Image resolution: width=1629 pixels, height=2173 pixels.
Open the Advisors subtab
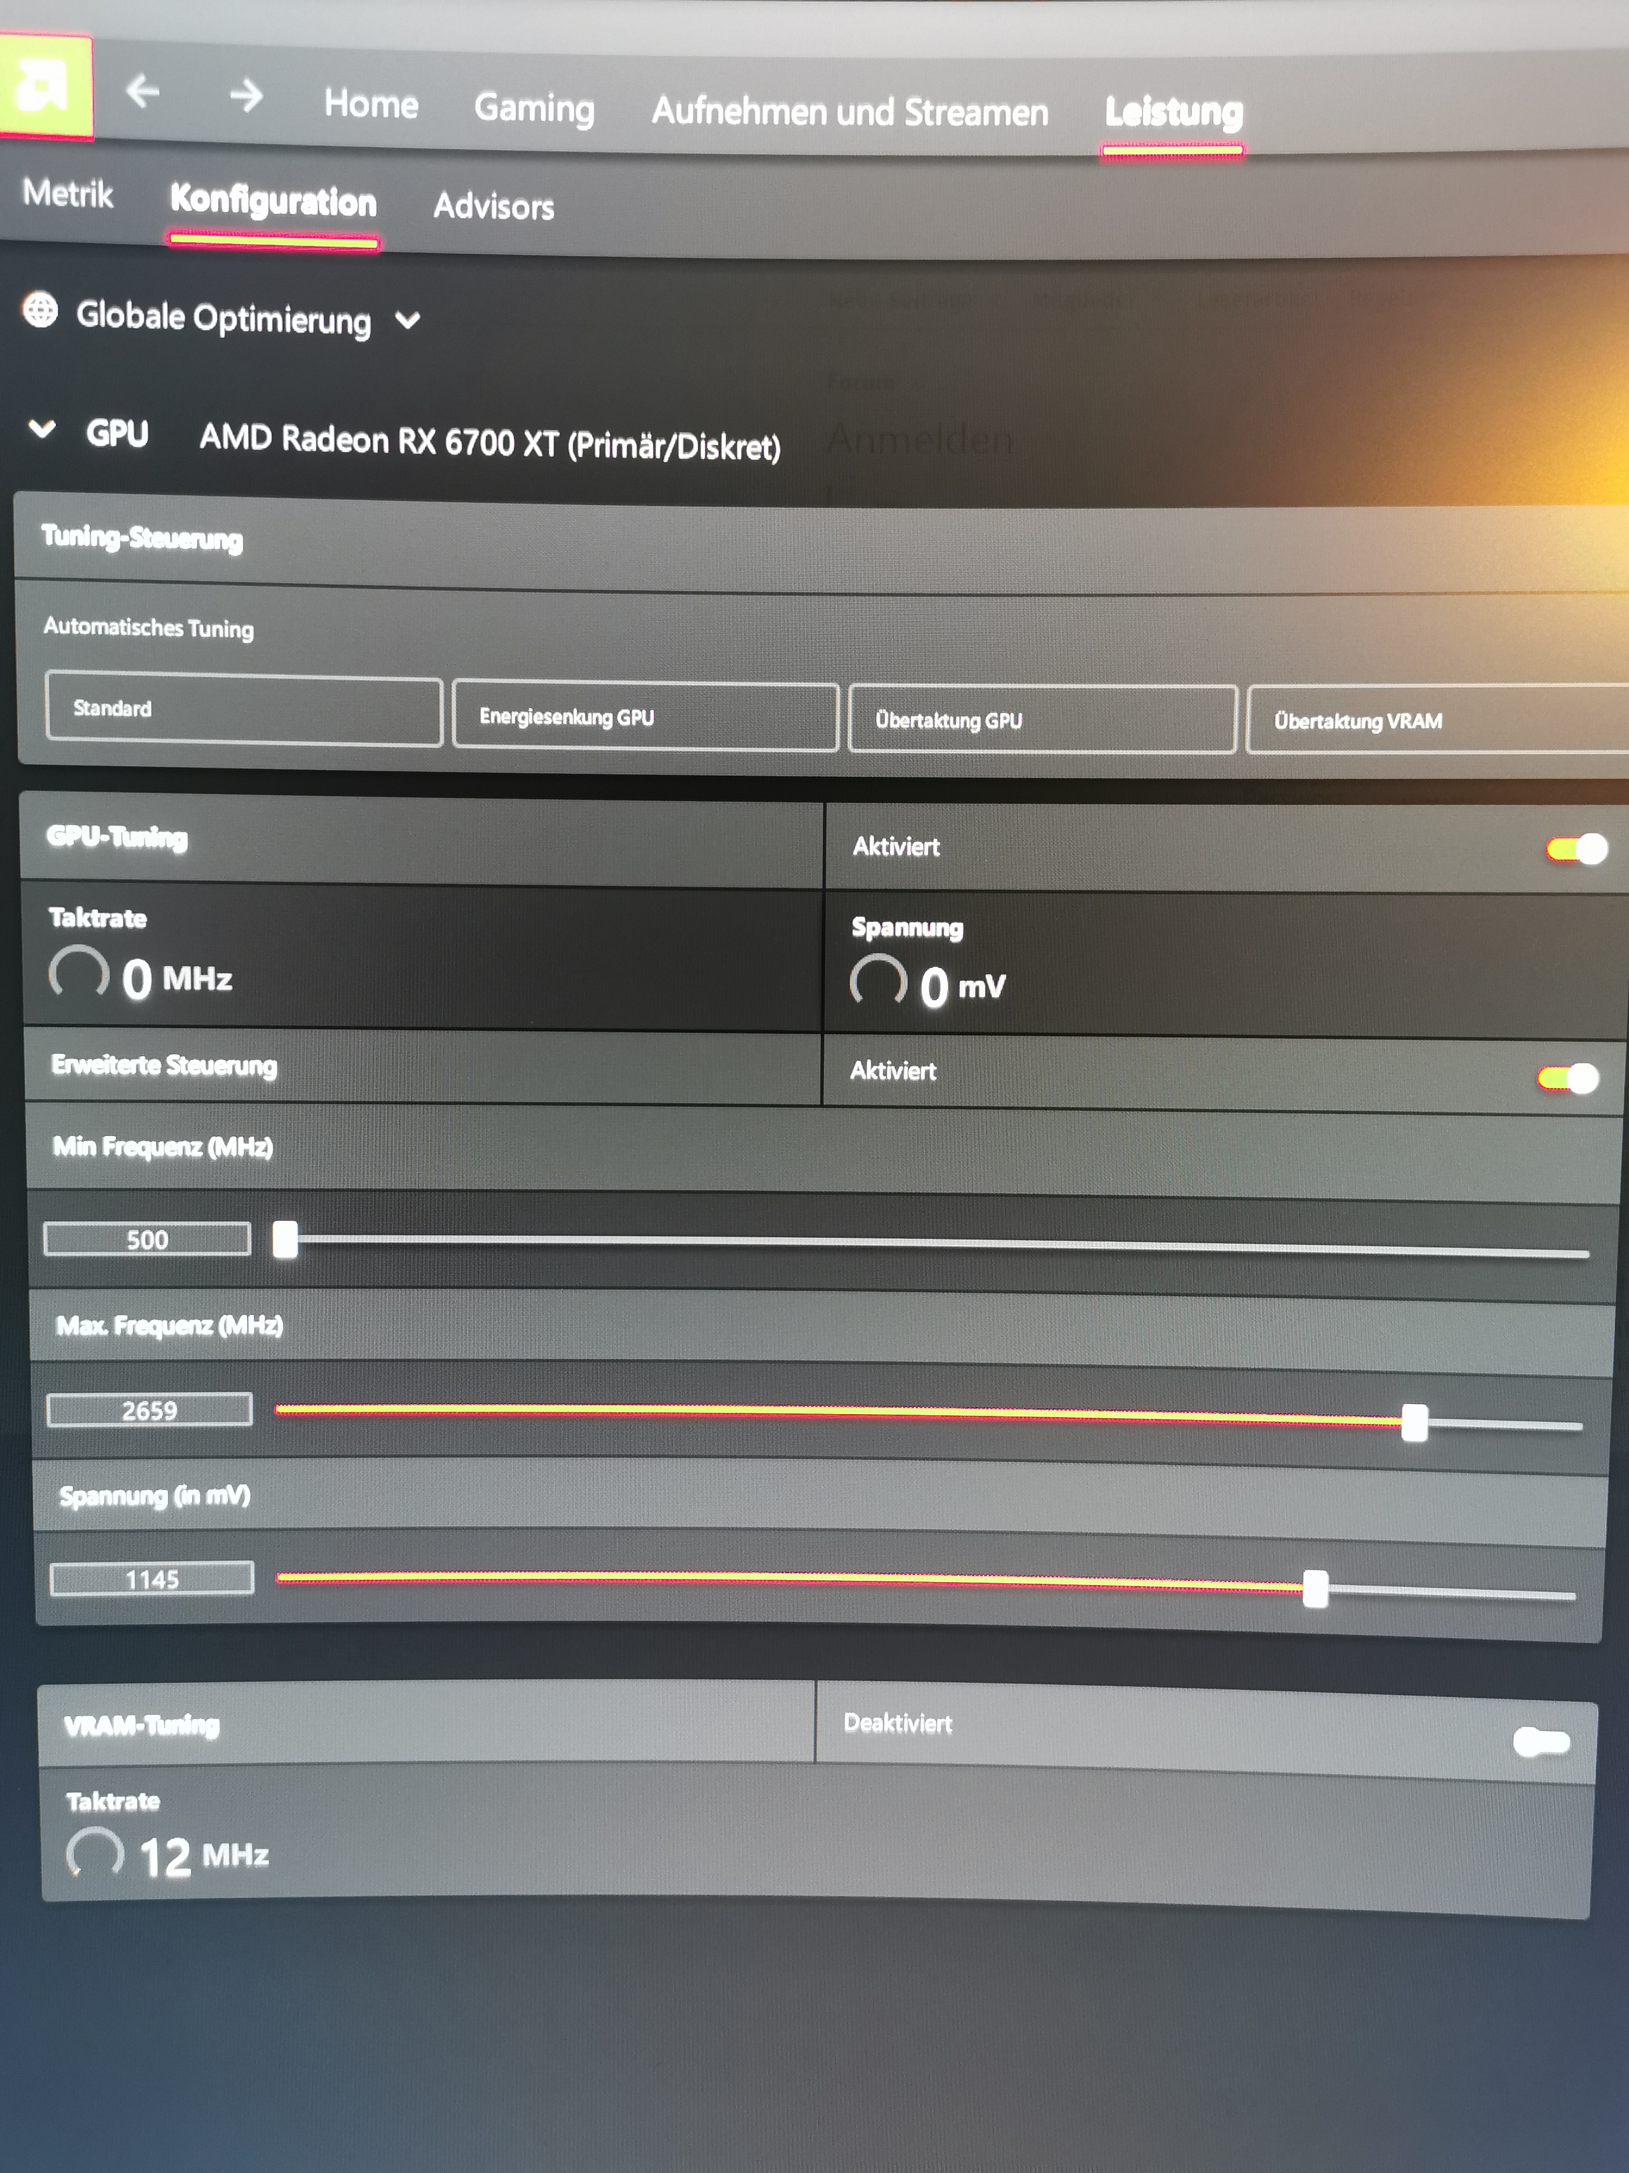(494, 206)
